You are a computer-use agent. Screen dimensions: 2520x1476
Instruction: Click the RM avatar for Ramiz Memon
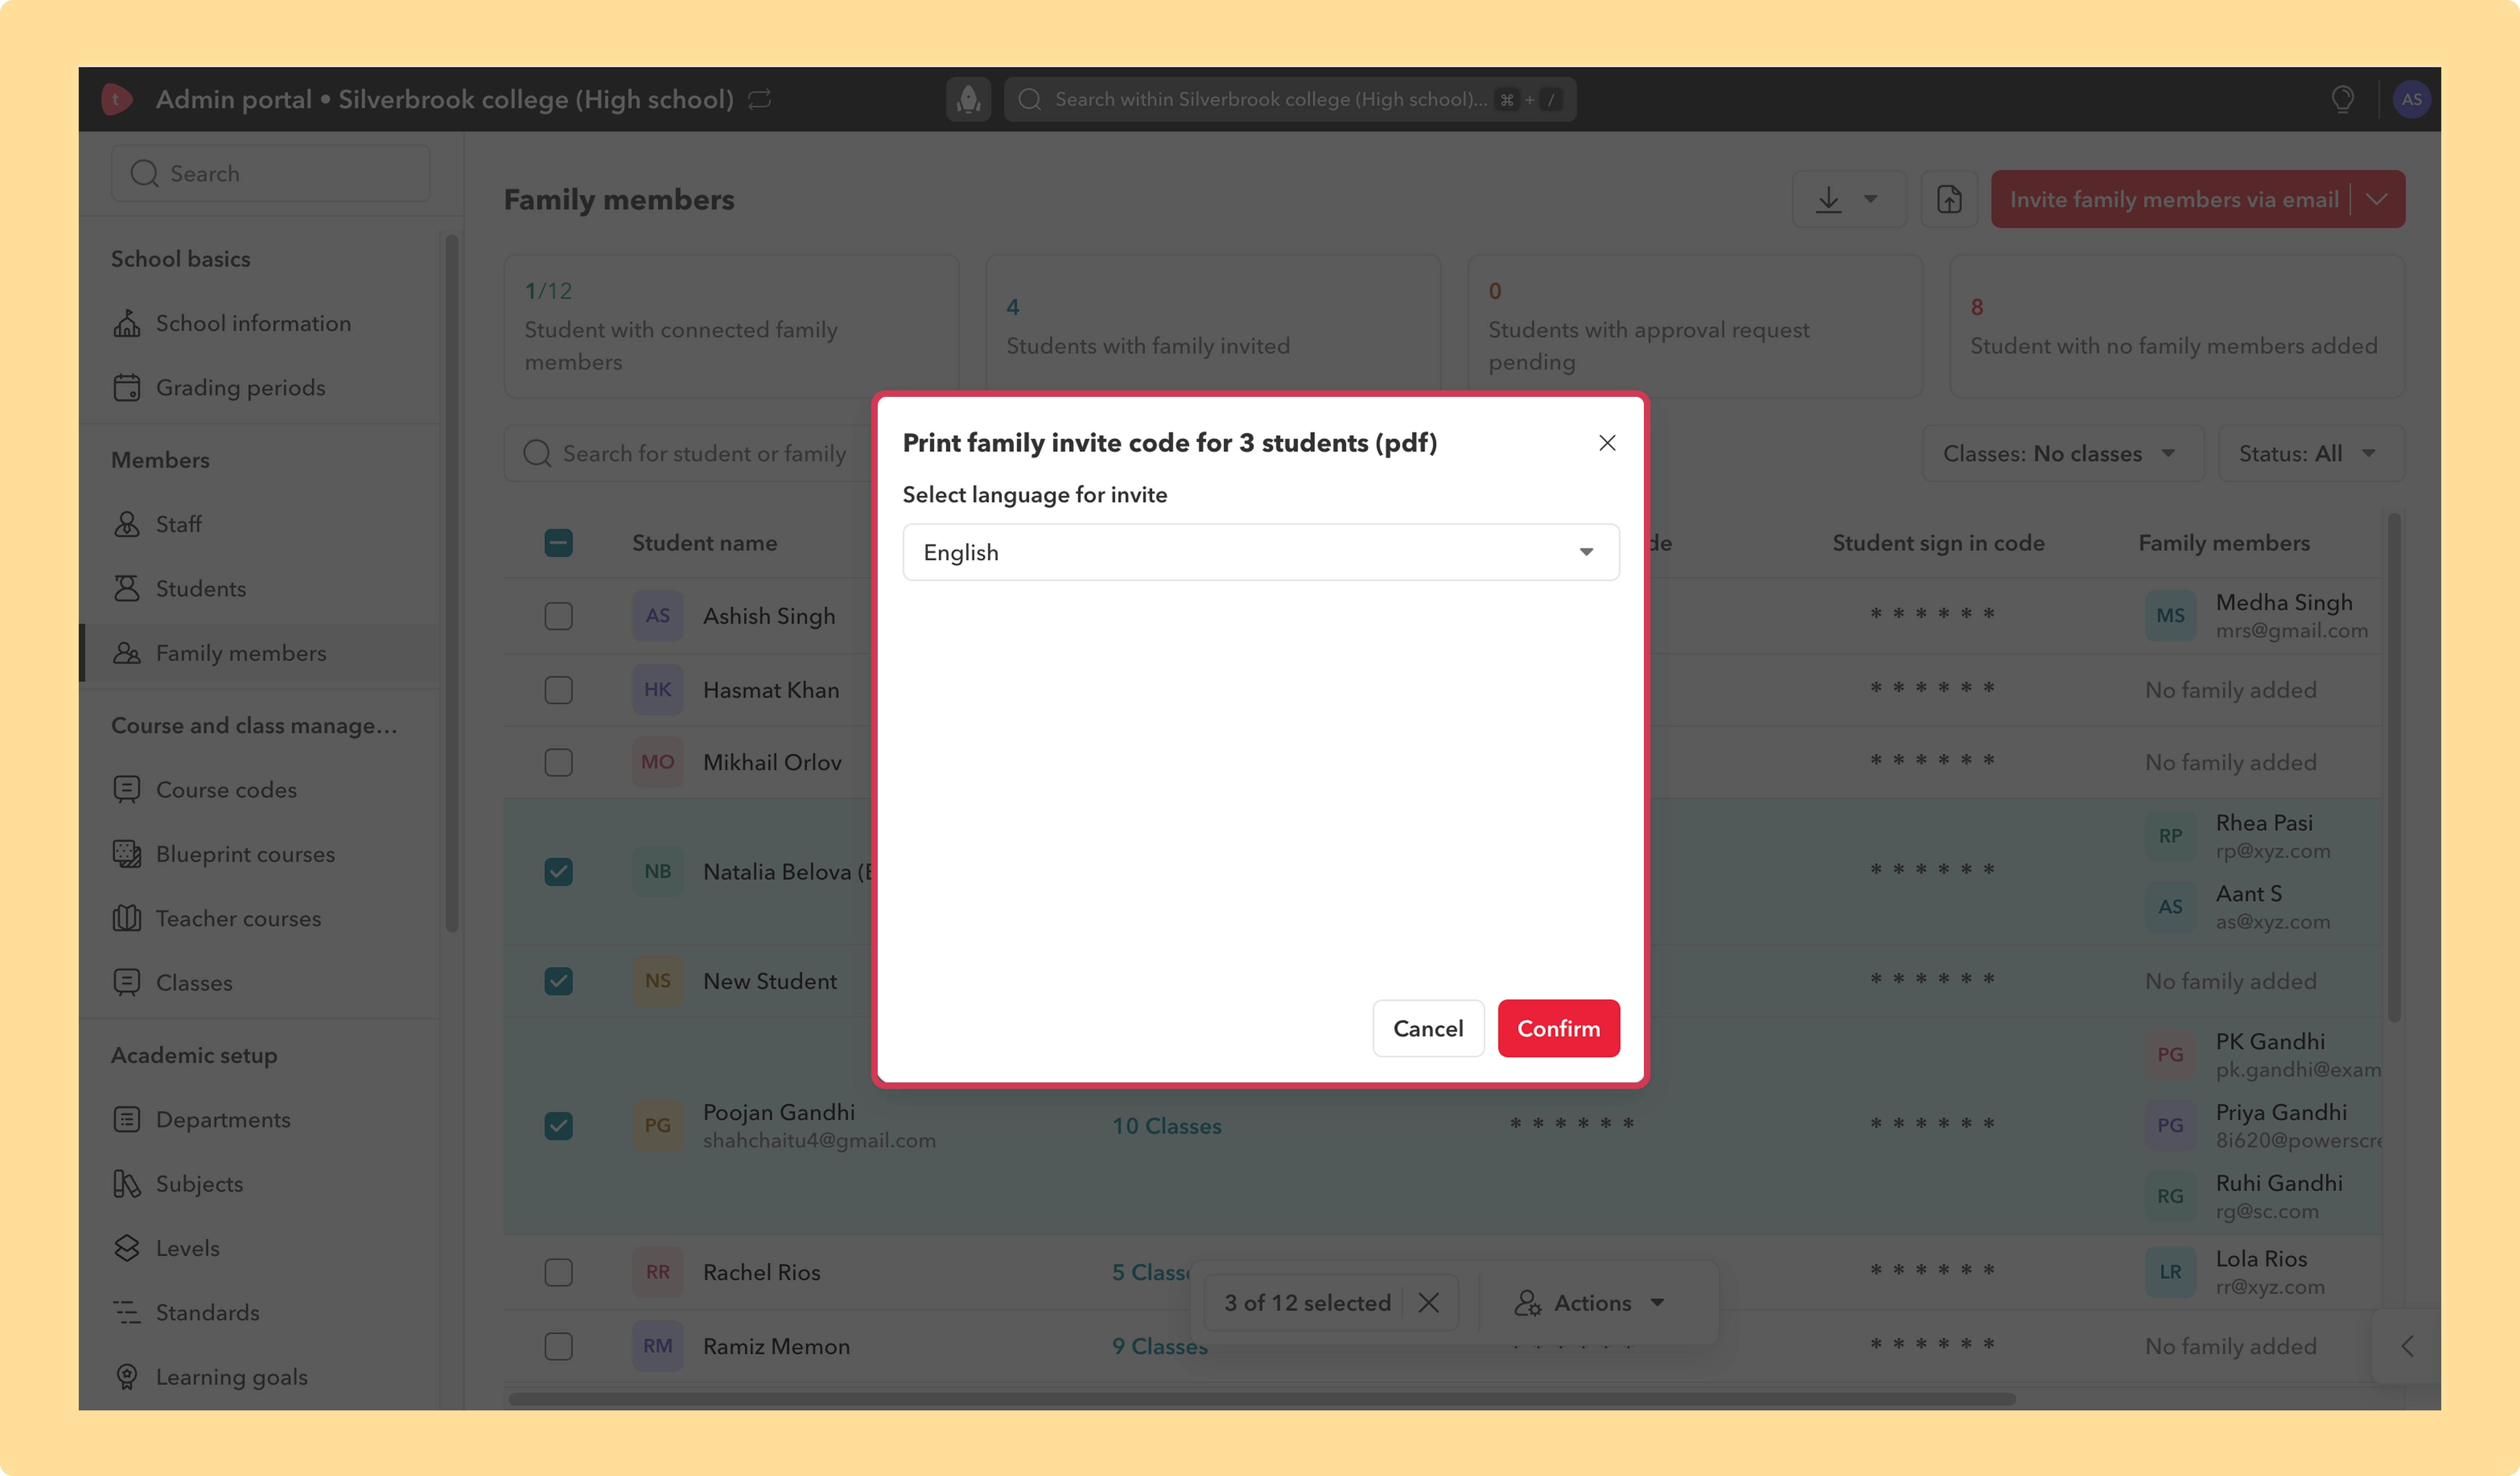coord(658,1346)
